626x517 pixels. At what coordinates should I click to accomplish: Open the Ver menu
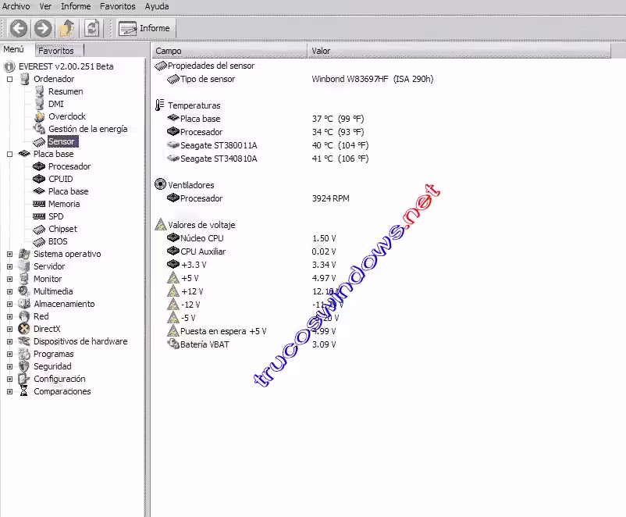[45, 6]
